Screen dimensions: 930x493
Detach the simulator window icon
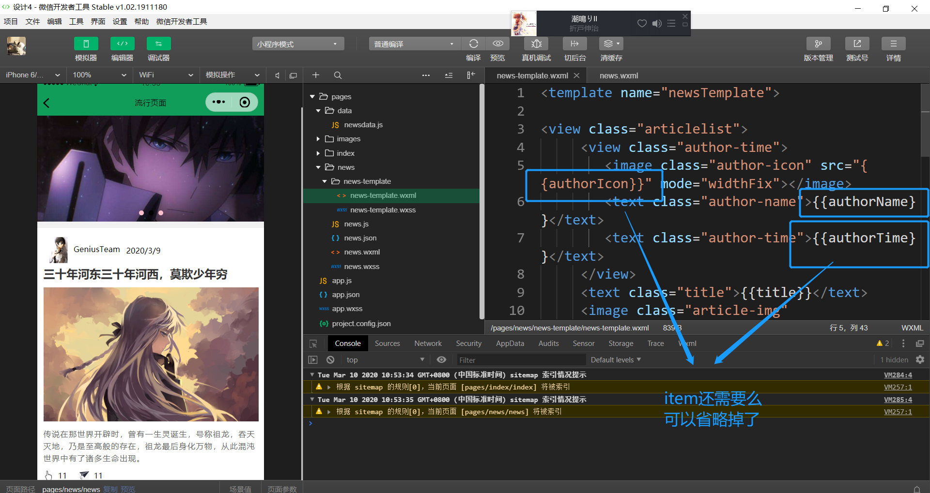293,75
